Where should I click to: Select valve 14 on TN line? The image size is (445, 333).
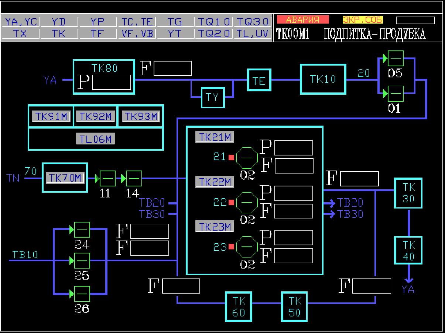click(134, 179)
